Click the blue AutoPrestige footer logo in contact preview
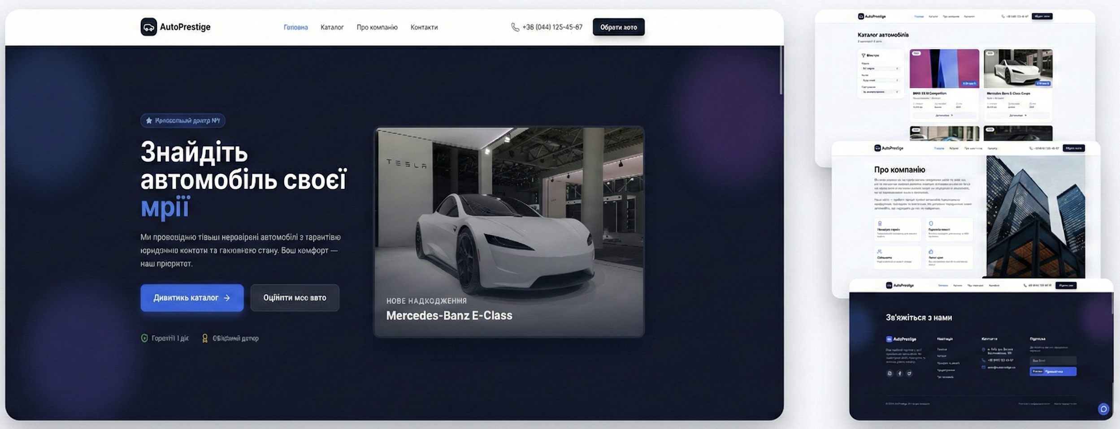 [x=901, y=339]
